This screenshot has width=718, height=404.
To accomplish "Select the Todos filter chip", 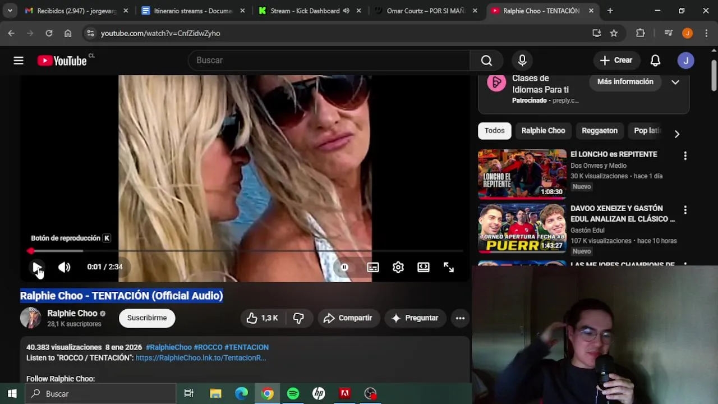I will (494, 131).
